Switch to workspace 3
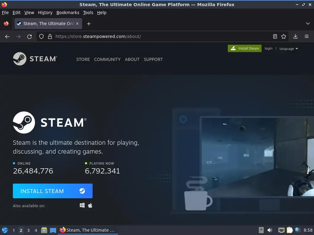314x235 pixels. (x=29, y=230)
